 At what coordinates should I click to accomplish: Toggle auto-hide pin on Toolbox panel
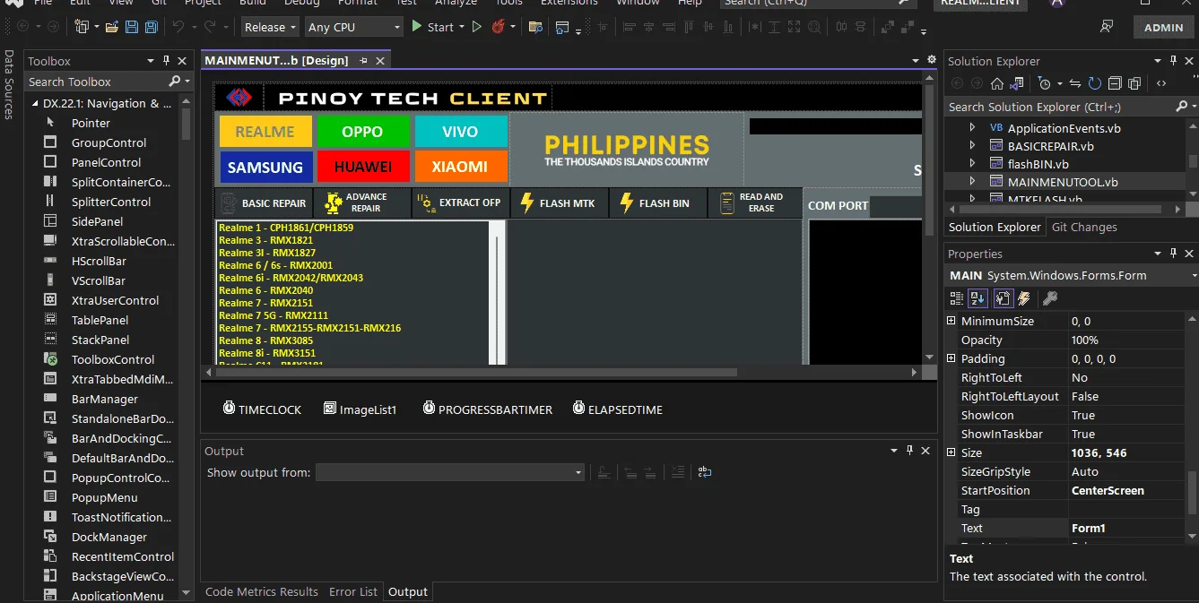(x=166, y=61)
